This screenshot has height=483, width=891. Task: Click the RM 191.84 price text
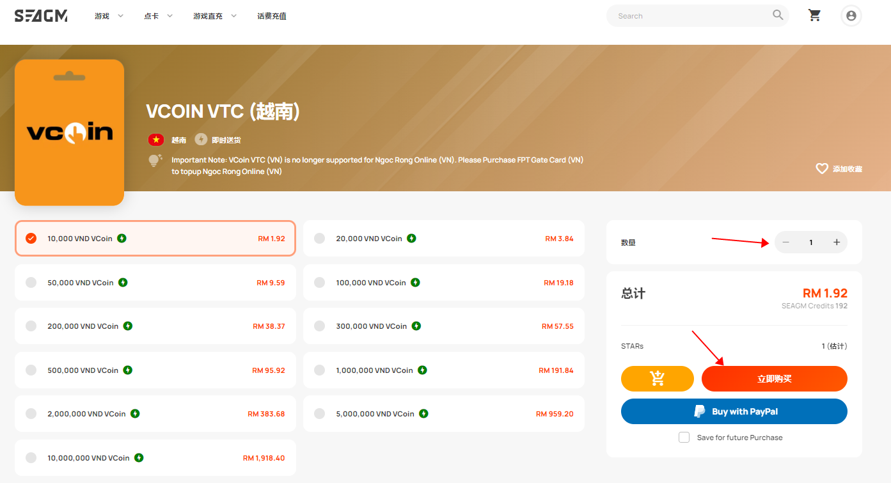556,370
